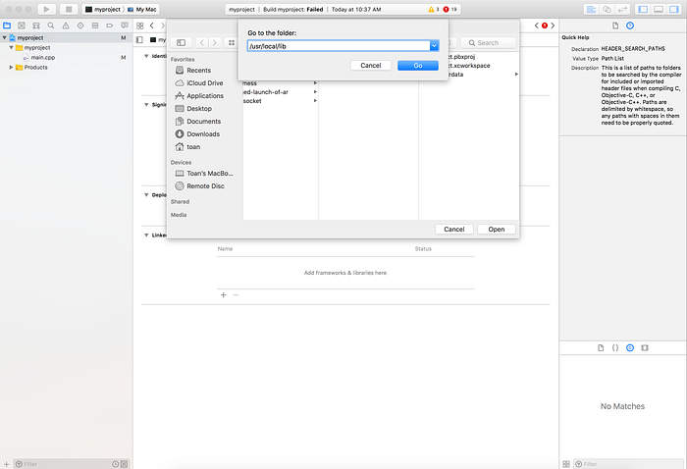Open the Find navigator
The height and width of the screenshot is (469, 687).
click(51, 26)
